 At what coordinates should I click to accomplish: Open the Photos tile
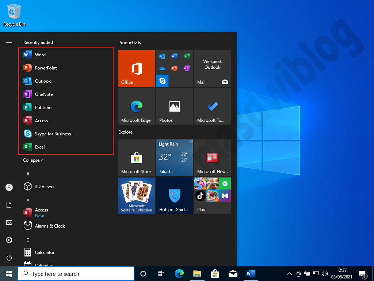tap(174, 106)
